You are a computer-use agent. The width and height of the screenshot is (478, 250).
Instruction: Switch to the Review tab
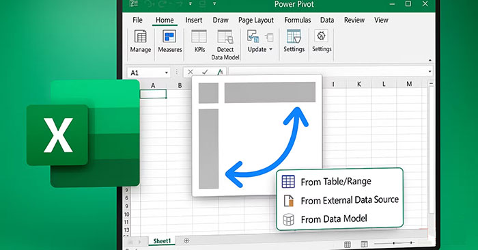[354, 20]
